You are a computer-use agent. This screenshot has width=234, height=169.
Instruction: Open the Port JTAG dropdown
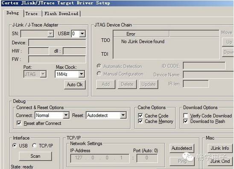pyautogui.click(x=43, y=74)
